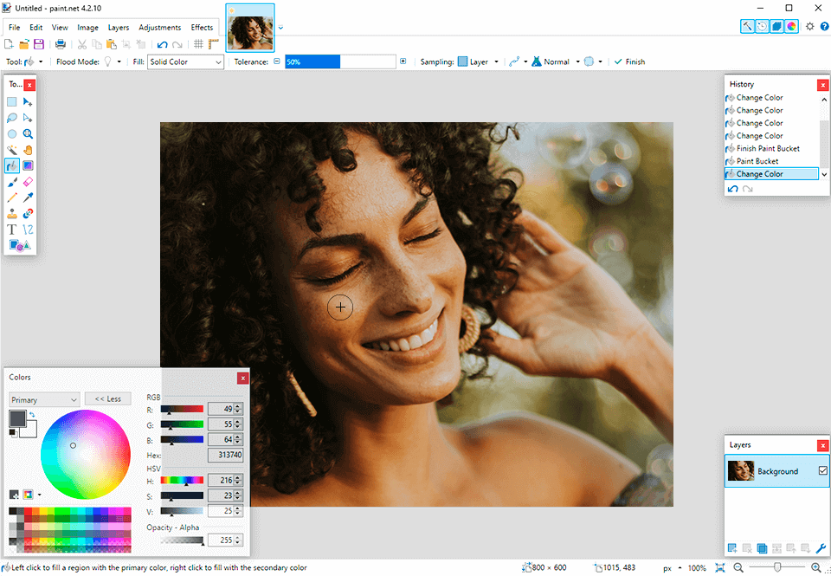Swap primary and secondary colors arrow
This screenshot has height=576, width=831.
click(x=32, y=415)
